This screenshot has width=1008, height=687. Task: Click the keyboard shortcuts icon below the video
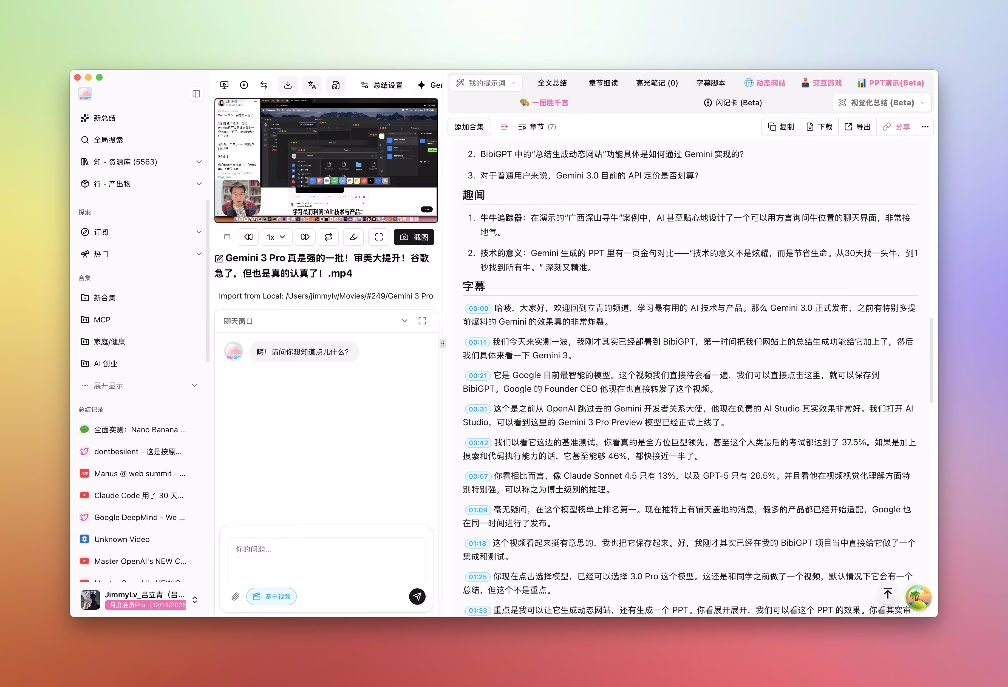click(x=226, y=237)
